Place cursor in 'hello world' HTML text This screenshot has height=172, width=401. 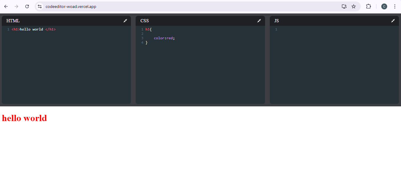point(31,29)
